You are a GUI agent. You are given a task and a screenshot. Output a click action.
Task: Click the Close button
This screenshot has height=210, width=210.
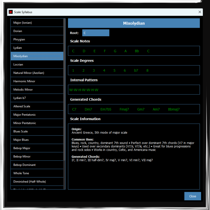(192, 196)
